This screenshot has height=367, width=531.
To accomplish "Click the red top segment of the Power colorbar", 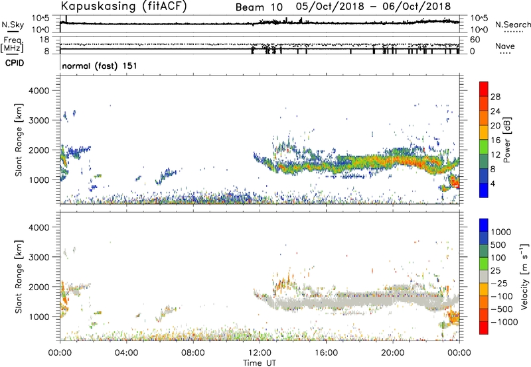I will click(x=484, y=89).
